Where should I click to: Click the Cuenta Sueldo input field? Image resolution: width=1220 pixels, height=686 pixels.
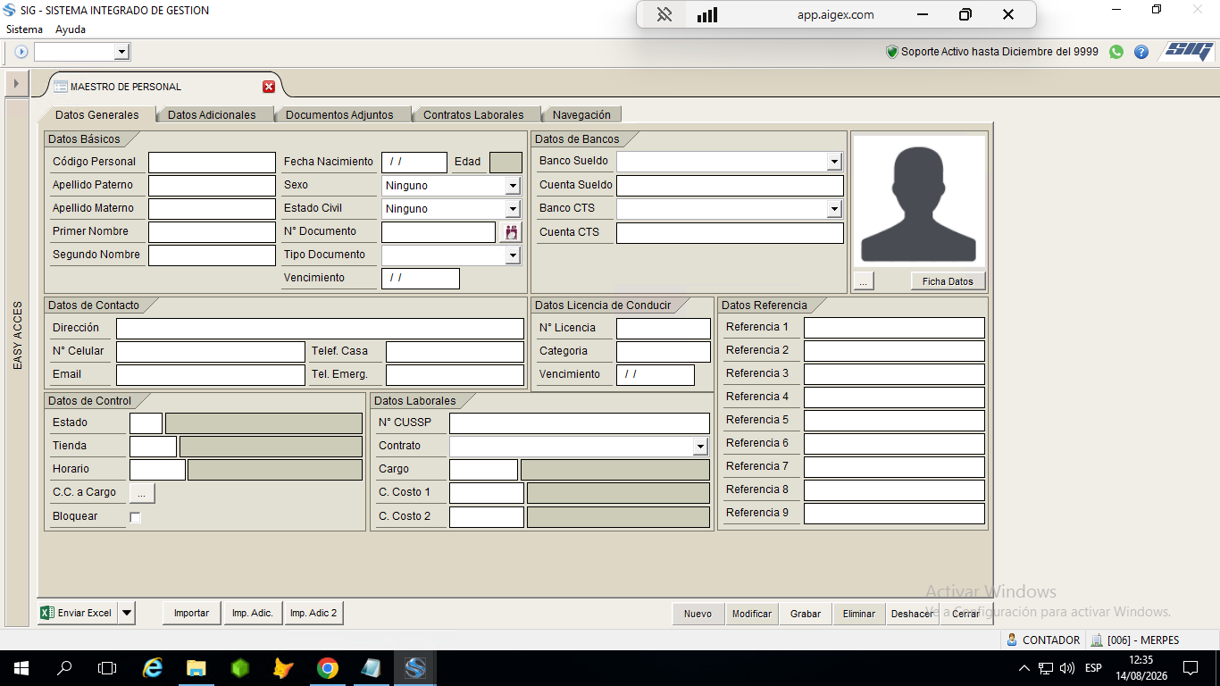730,186
